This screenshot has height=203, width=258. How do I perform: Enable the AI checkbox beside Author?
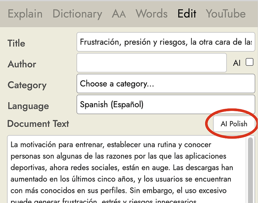click(249, 63)
